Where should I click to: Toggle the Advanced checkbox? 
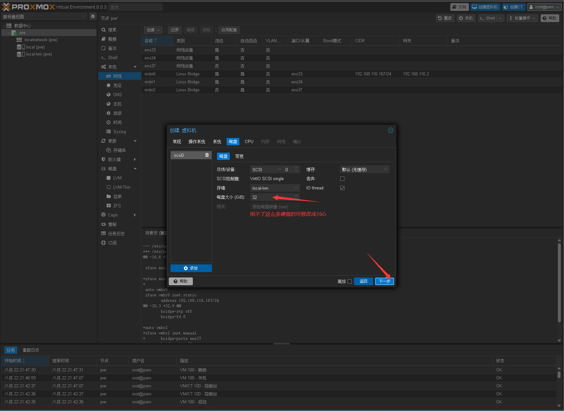350,281
